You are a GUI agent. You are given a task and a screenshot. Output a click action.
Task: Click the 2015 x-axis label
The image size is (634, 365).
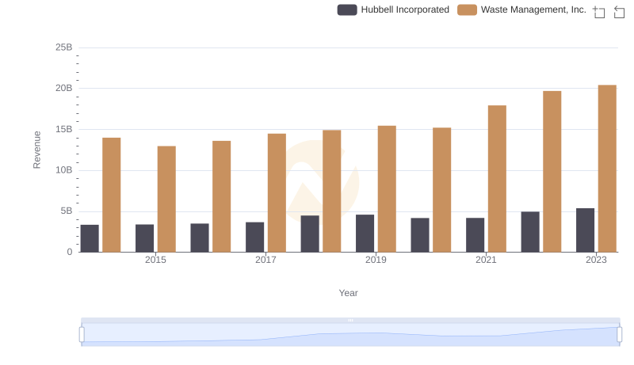click(x=155, y=260)
